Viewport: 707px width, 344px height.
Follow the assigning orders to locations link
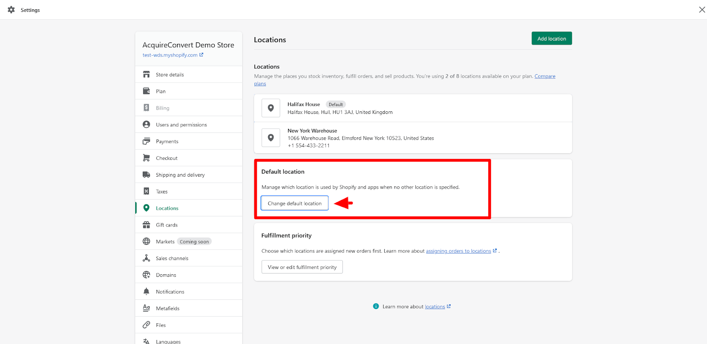click(x=458, y=251)
